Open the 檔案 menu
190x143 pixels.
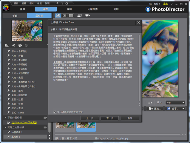16,3
